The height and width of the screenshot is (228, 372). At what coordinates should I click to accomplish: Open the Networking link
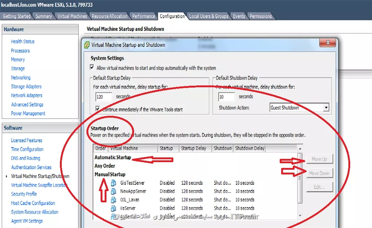pyautogui.click(x=21, y=77)
